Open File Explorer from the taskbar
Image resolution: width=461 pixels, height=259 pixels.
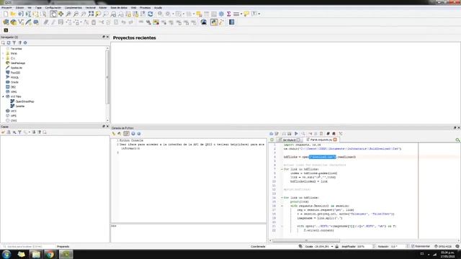(36, 254)
